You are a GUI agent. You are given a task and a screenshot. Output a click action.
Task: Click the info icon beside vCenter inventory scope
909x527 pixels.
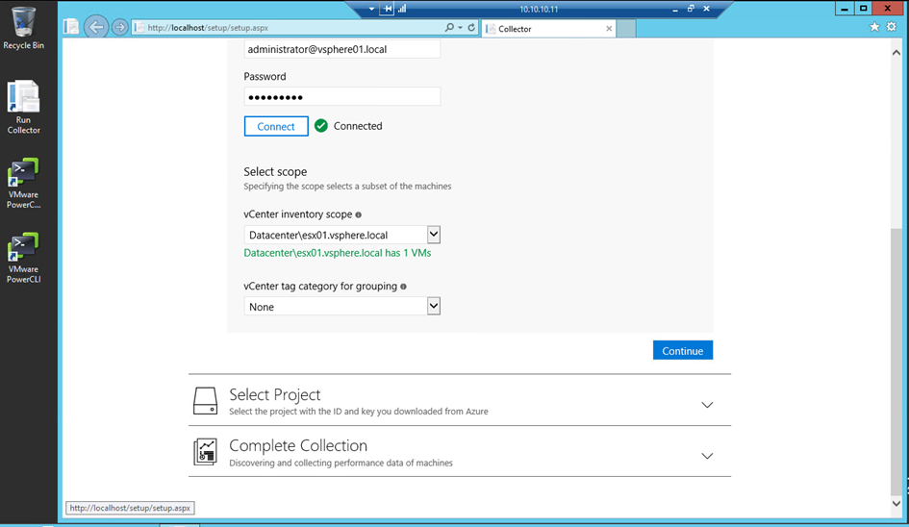click(x=358, y=214)
